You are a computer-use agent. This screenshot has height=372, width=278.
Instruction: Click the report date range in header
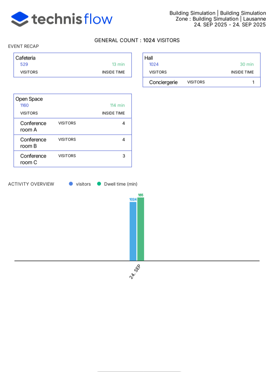[230, 25]
